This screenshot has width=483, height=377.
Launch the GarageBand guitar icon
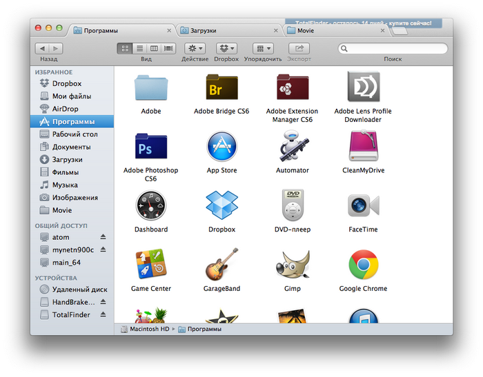[x=221, y=265]
